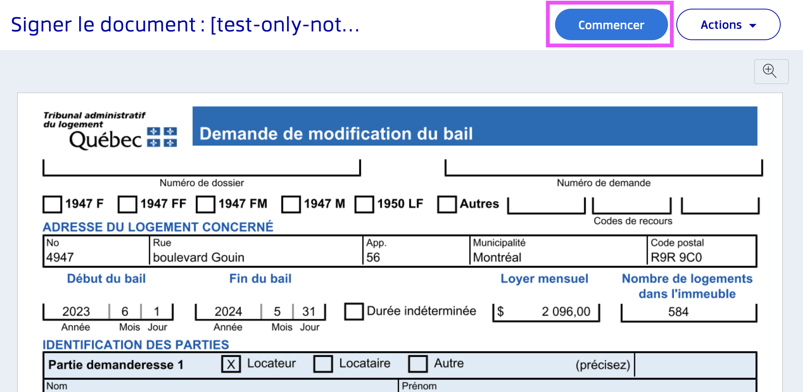Image resolution: width=803 pixels, height=392 pixels.
Task: Click the Code postal field R9R 9C0
Action: point(701,257)
